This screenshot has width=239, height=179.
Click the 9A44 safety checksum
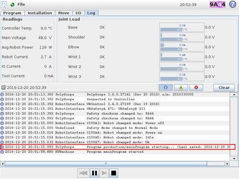tap(217, 4)
